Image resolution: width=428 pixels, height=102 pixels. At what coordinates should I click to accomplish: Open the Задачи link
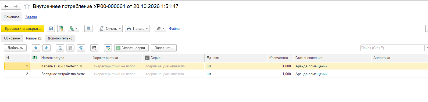(x=31, y=17)
